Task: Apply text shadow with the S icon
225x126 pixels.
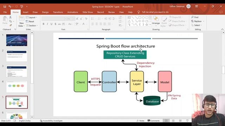Action: [x=56, y=24]
